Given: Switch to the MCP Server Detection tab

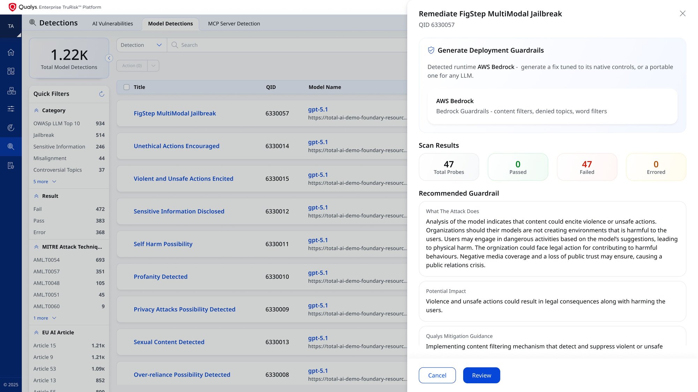Looking at the screenshot, I should coord(234,24).
